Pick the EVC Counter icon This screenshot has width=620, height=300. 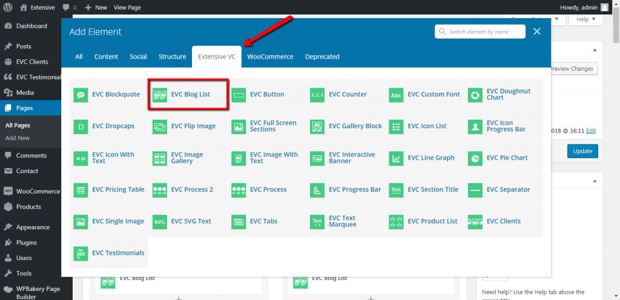tap(317, 95)
